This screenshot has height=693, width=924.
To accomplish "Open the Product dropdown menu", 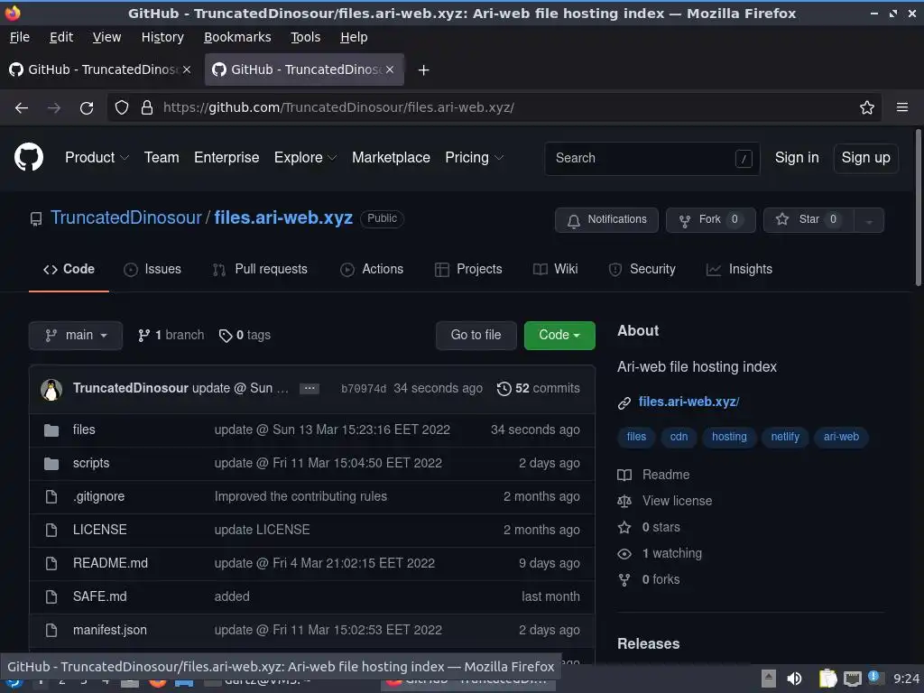I will click(x=97, y=157).
